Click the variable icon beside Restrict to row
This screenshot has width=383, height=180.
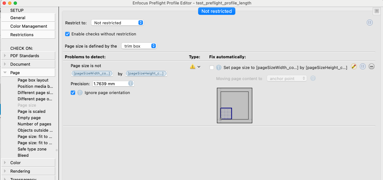[x=370, y=22]
